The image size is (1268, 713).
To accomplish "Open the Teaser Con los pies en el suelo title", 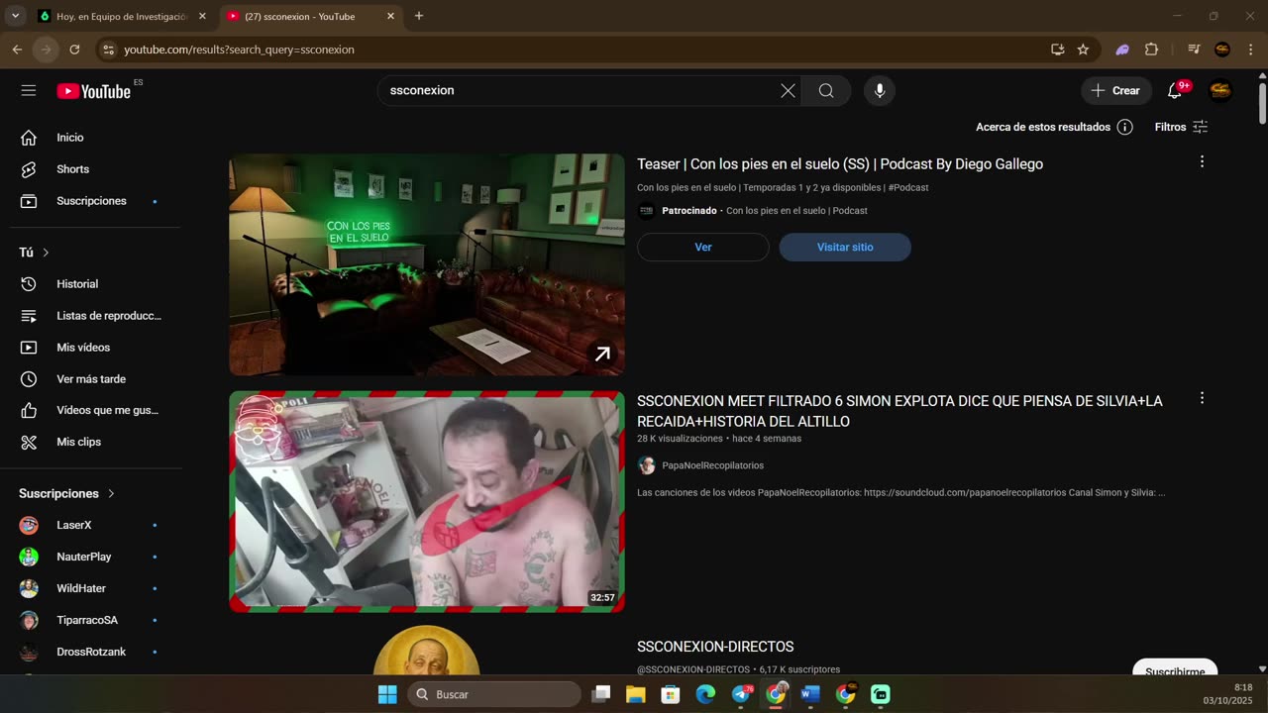I will 840,164.
